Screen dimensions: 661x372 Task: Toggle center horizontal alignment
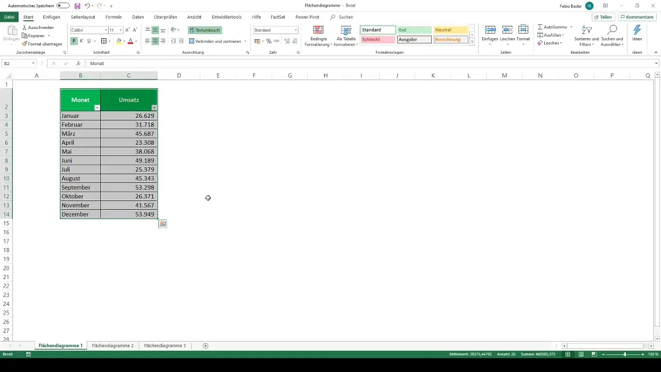point(155,41)
